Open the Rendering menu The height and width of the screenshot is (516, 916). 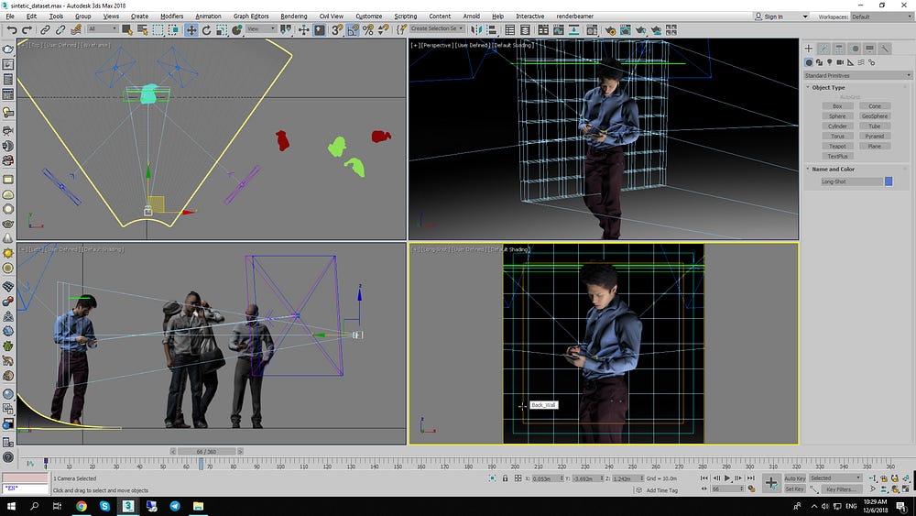point(293,16)
